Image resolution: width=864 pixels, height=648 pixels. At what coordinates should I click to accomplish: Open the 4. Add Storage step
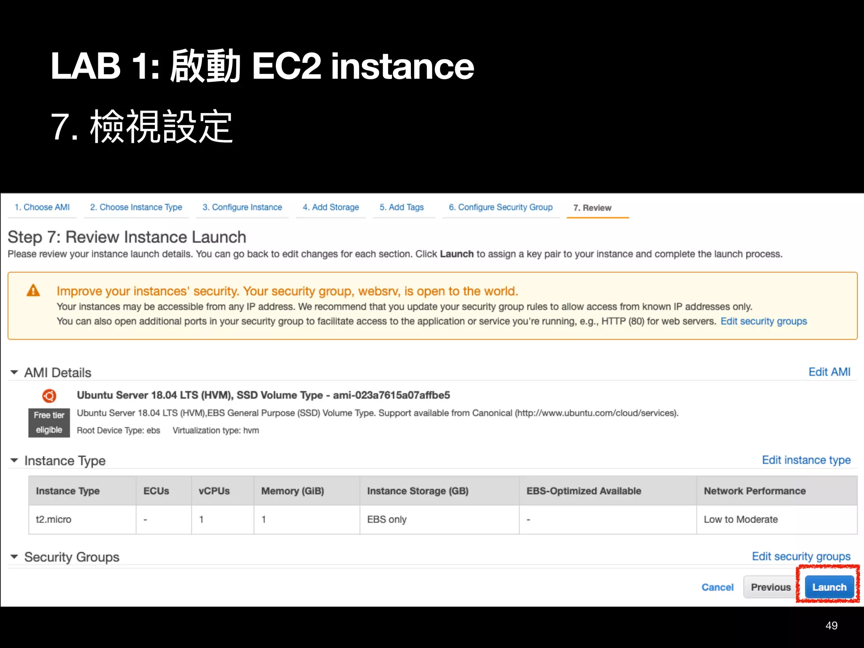tap(331, 207)
